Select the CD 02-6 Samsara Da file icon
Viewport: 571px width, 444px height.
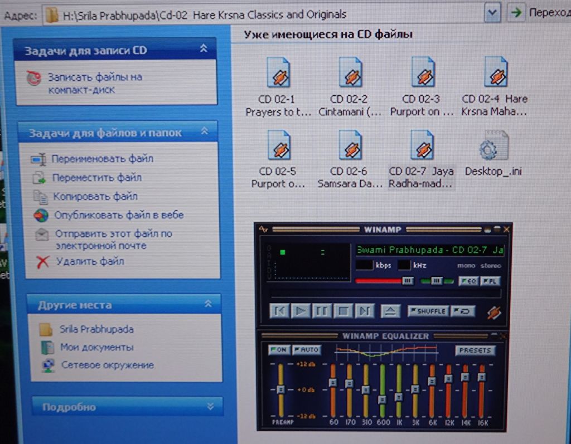click(350, 145)
